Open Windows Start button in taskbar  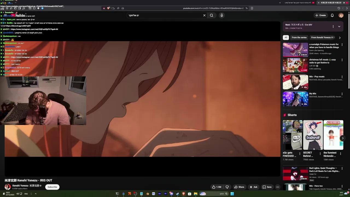[232, 194]
